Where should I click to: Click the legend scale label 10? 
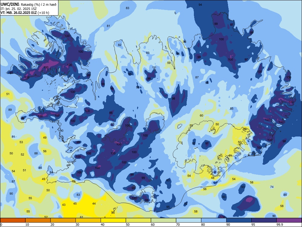click(27, 225)
